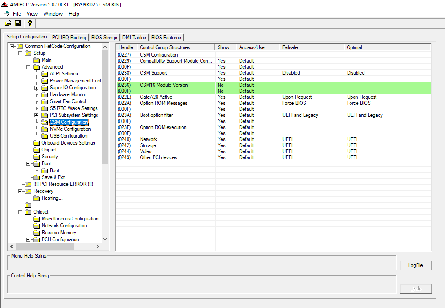Collapse the Boot tree node

click(28, 163)
